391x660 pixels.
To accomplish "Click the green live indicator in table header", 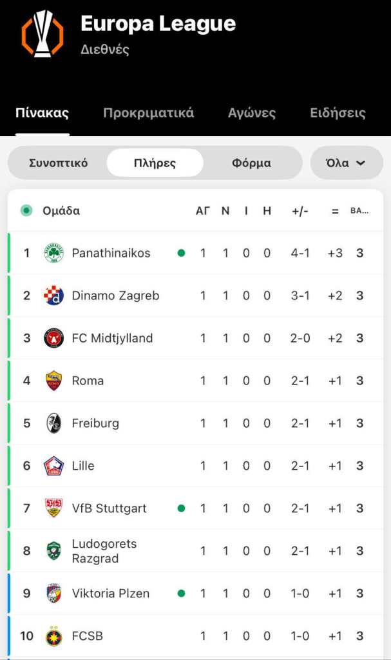I will 26,210.
